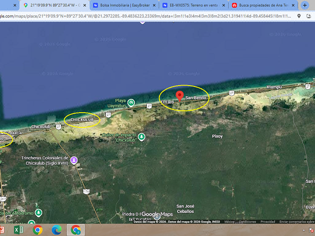315x236 pixels.
Task: Select the El Faro place label
Action: 167,102
